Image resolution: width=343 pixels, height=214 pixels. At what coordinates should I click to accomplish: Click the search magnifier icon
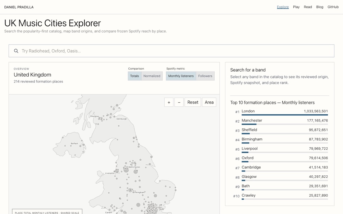pyautogui.click(x=16, y=51)
